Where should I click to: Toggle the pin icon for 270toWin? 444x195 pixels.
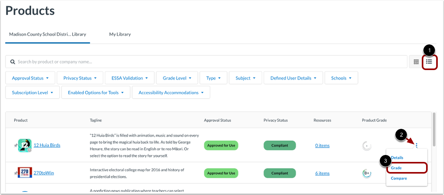pyautogui.click(x=16, y=173)
